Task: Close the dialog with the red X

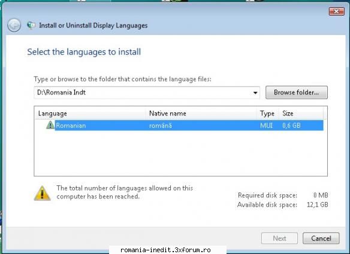Action: pyautogui.click(x=336, y=11)
